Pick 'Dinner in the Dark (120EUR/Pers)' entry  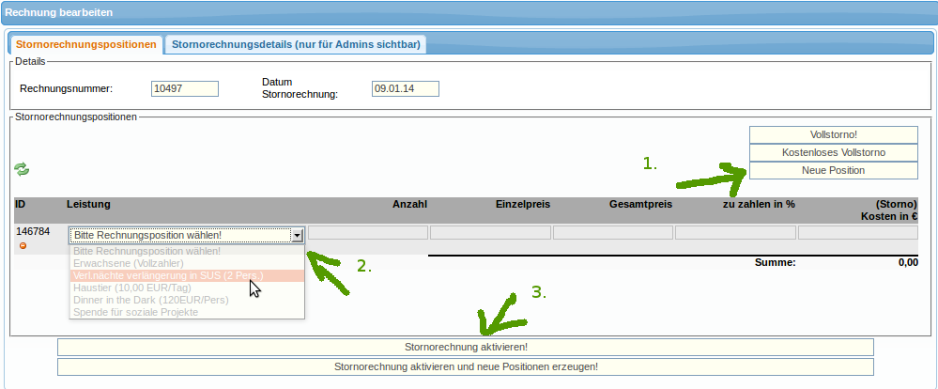[x=149, y=300]
